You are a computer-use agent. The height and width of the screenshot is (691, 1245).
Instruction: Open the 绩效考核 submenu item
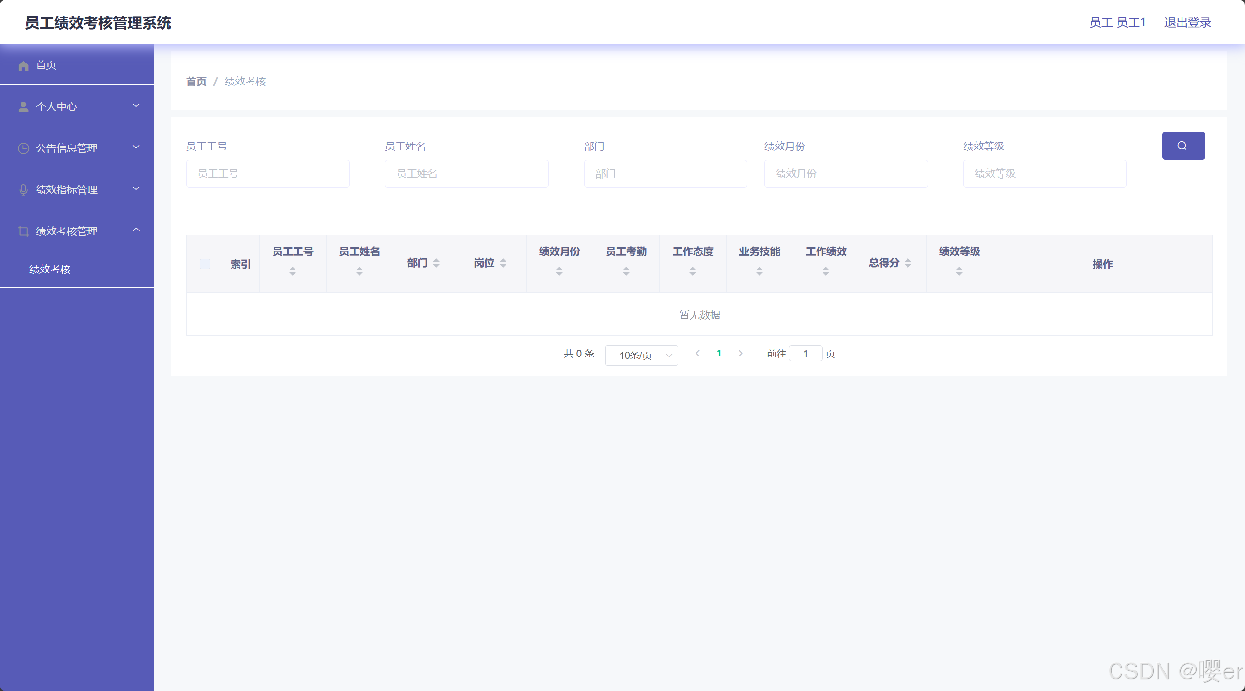point(50,270)
